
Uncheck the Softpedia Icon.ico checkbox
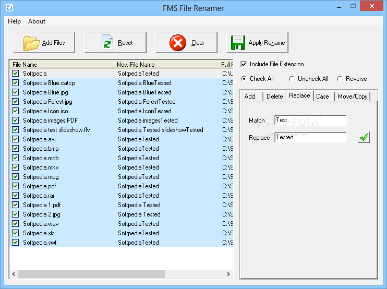point(15,111)
